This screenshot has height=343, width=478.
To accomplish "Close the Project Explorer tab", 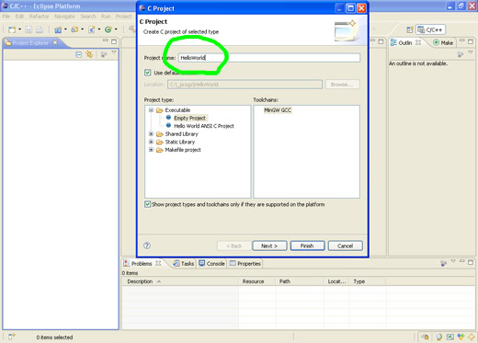I will [55, 42].
